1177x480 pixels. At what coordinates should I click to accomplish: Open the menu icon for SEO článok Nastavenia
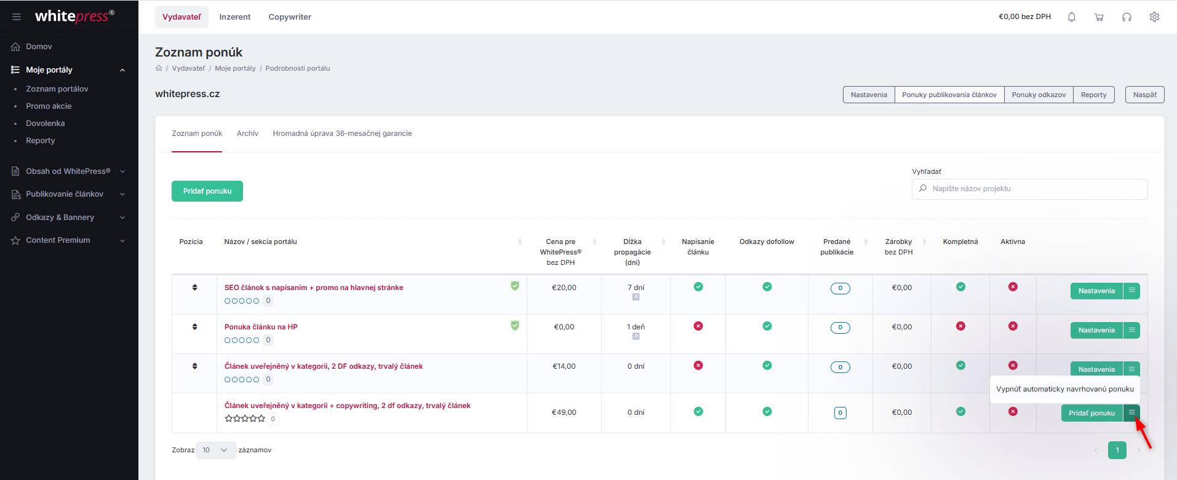click(x=1131, y=291)
